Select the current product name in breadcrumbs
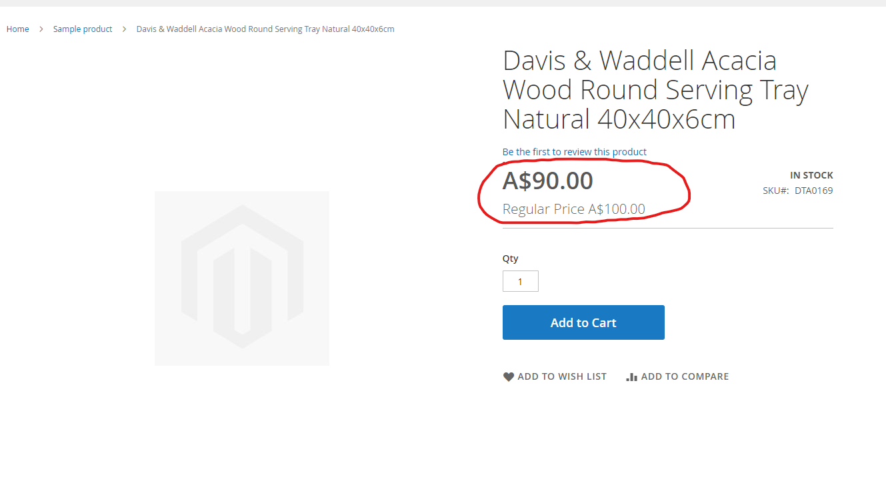 pos(265,29)
